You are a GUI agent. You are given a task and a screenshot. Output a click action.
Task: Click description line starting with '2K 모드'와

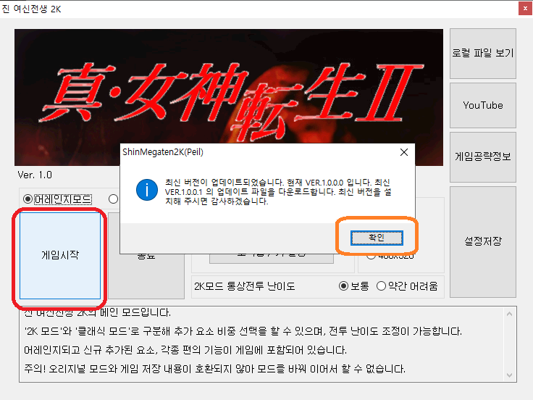(243, 331)
